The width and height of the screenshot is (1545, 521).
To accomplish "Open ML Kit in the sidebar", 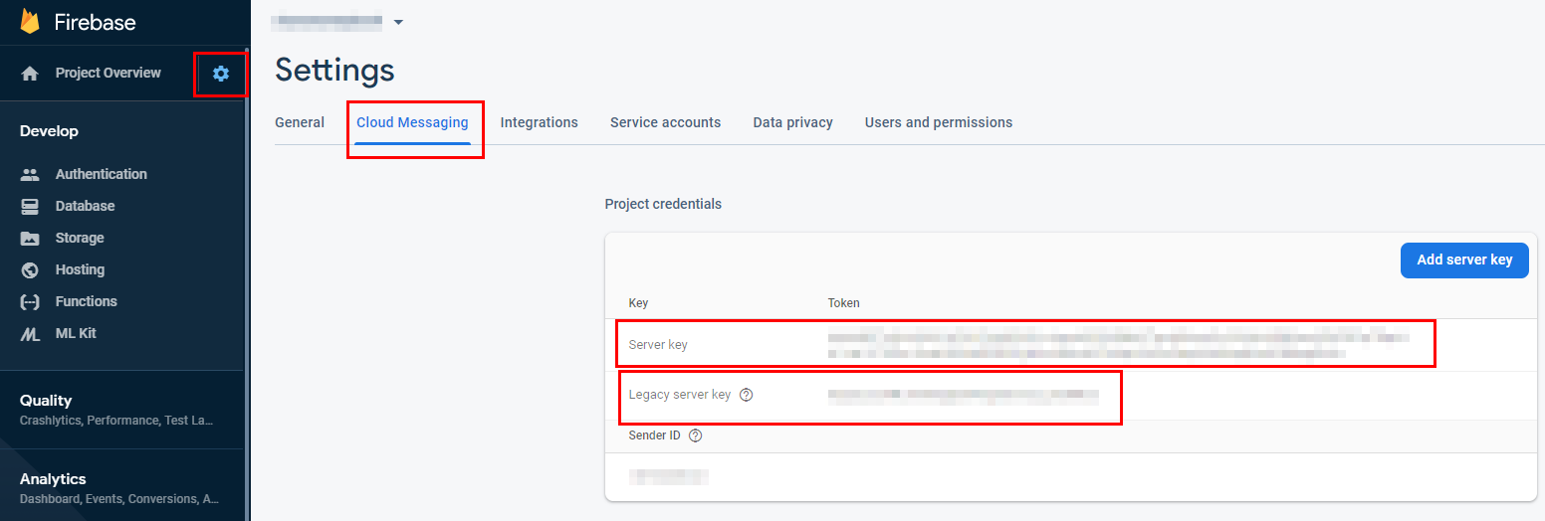I will click(76, 333).
